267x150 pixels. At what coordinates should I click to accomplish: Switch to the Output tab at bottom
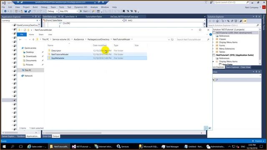click(56, 136)
